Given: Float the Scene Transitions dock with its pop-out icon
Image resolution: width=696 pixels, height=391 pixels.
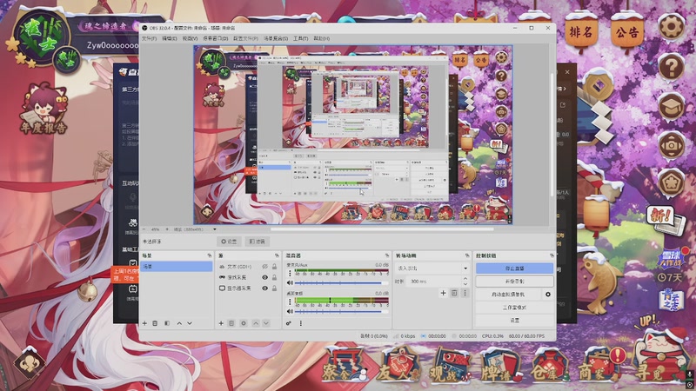Looking at the screenshot, I should tap(467, 255).
